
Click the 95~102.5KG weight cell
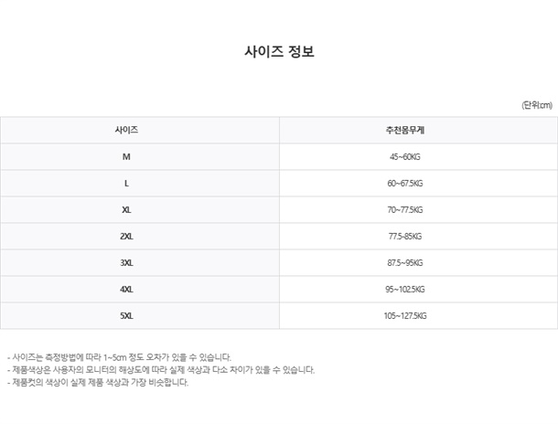[404, 289]
